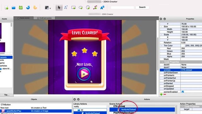This screenshot has width=202, height=114.
Task: Save project with the green disk icon
Action: (21, 8)
